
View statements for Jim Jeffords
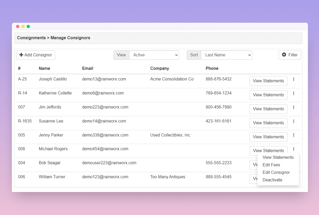point(268,109)
